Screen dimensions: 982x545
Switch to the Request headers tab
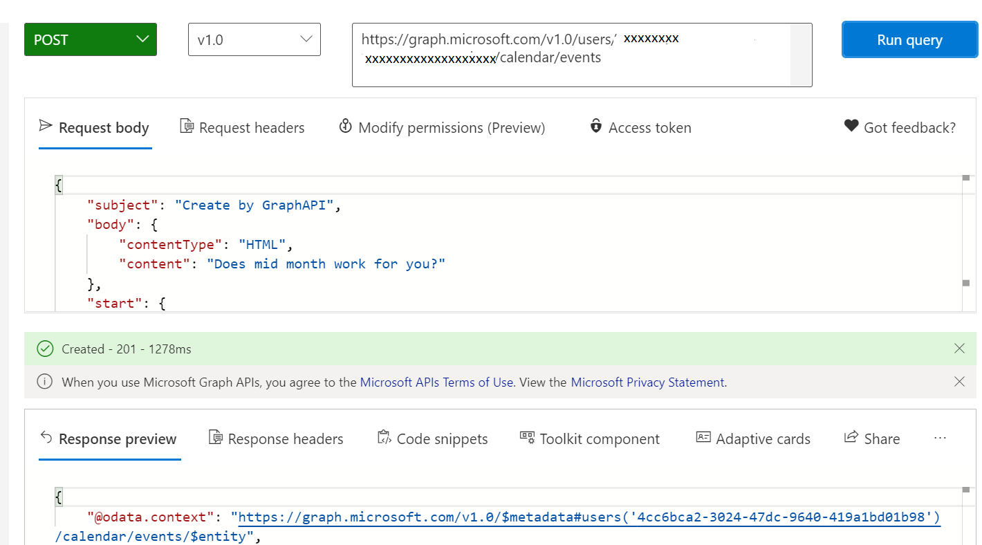pyautogui.click(x=242, y=128)
